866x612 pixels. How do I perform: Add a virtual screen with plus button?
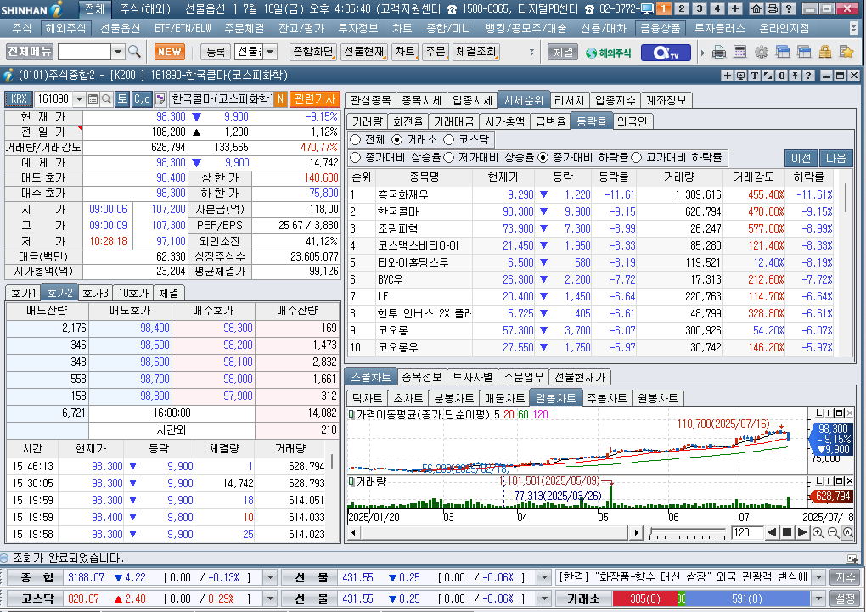(735, 8)
